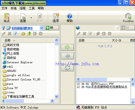Screen dimensions: 135x110
Task: Click the 断开 disconnect toolbar icon
Action: tap(40, 18)
